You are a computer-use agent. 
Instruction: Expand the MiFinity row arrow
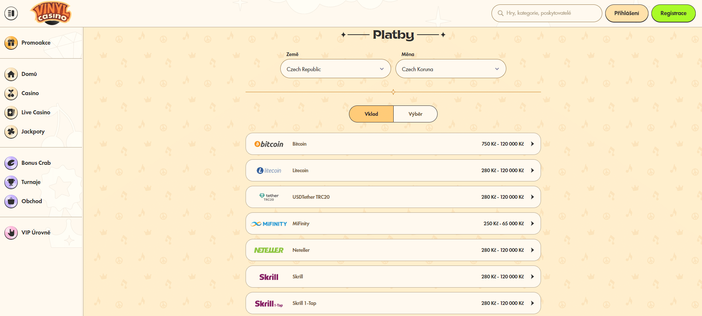(533, 223)
